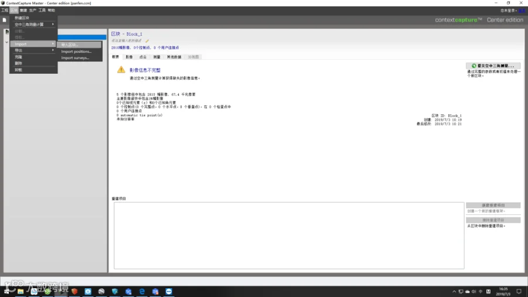Open the red cube taskbar app
528x297 pixels.
[x=75, y=291]
